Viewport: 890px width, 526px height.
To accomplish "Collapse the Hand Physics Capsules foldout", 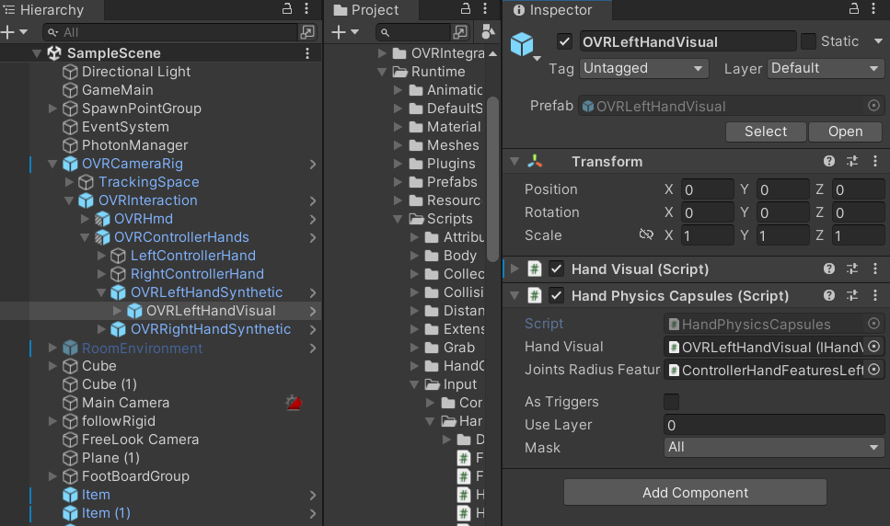I will (514, 295).
